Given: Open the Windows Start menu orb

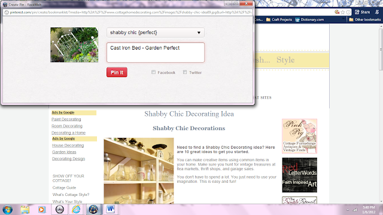Looking at the screenshot, I should point(8,210).
